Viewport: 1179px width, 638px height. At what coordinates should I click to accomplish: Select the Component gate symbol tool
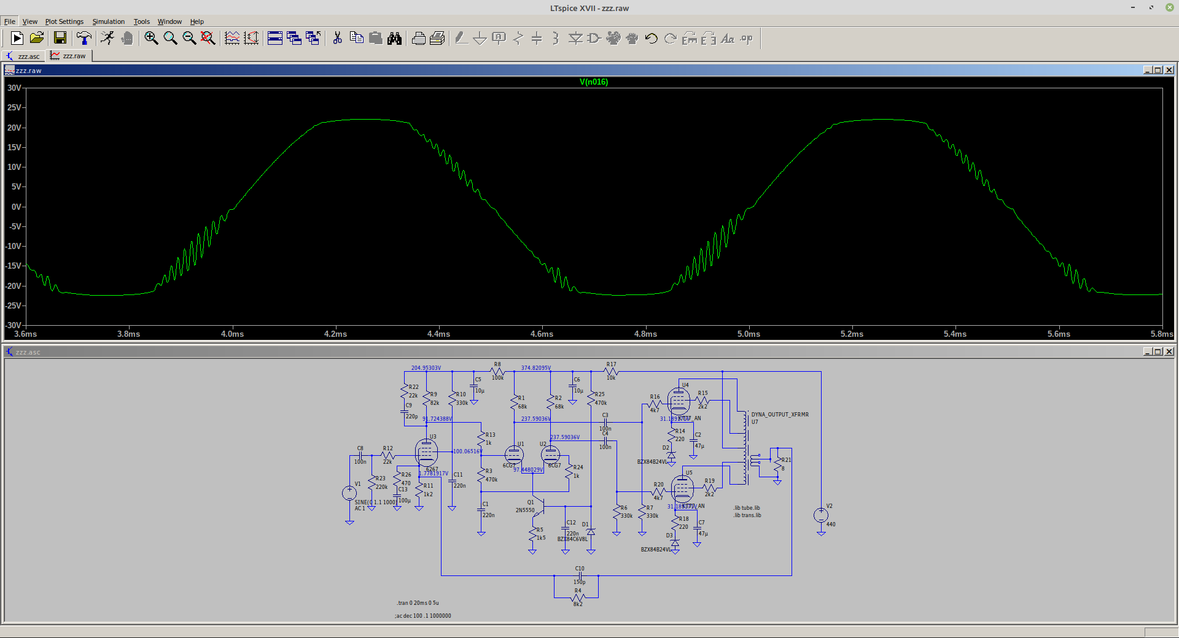(x=594, y=38)
